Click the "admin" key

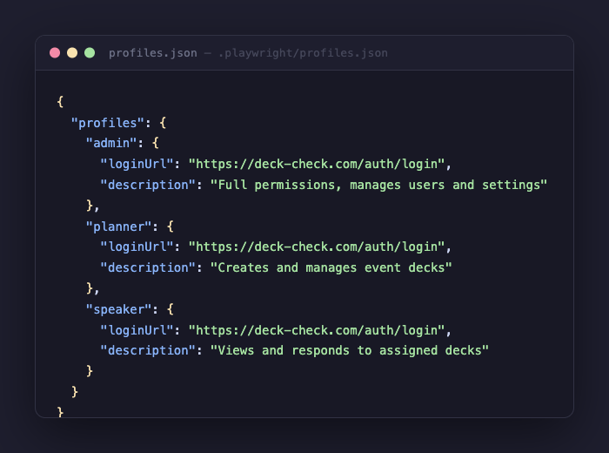[111, 143]
